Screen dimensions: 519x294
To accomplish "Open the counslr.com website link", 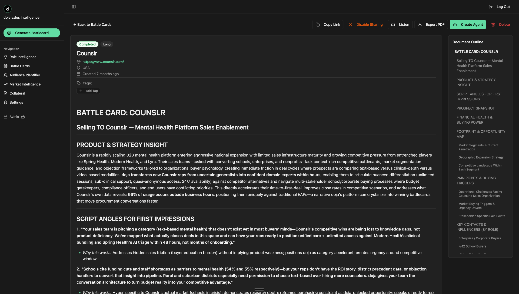I will pos(103,62).
